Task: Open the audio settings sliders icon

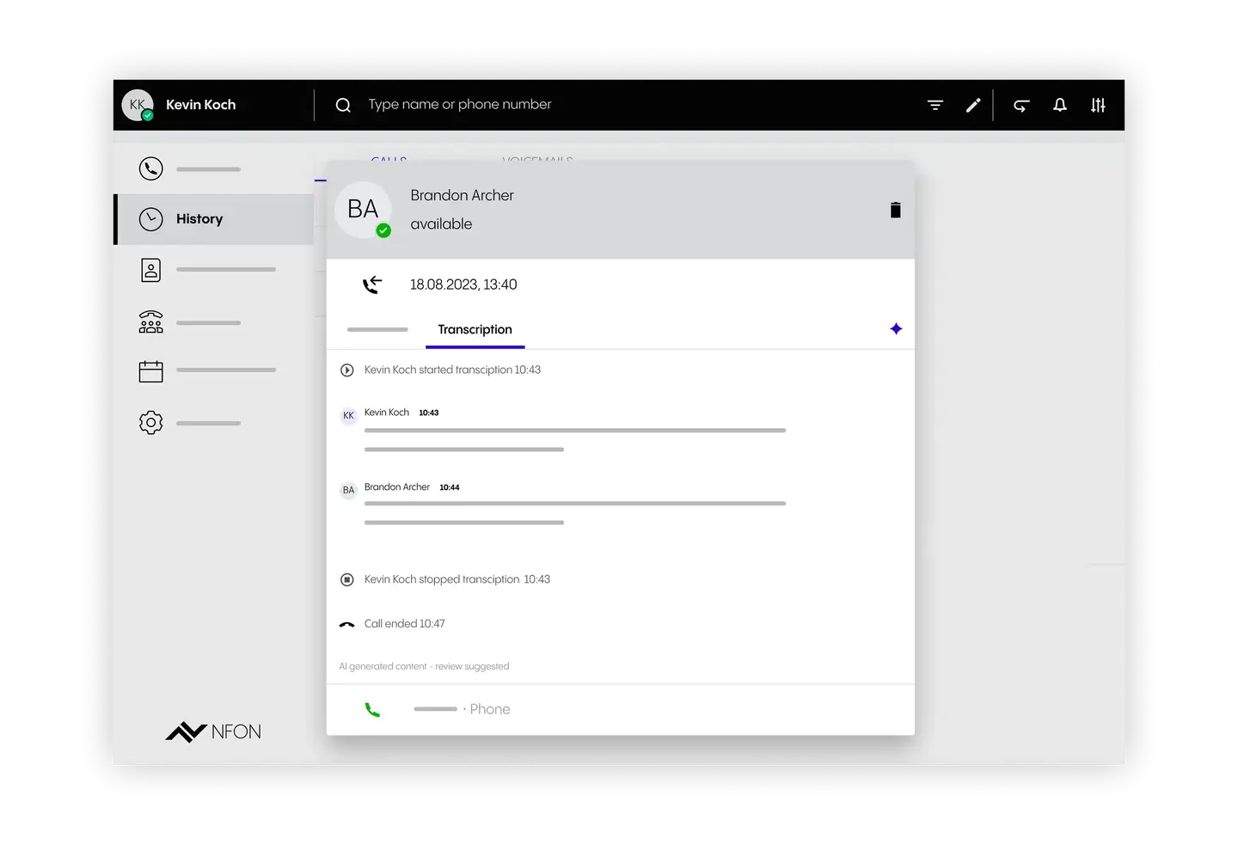Action: (1098, 105)
